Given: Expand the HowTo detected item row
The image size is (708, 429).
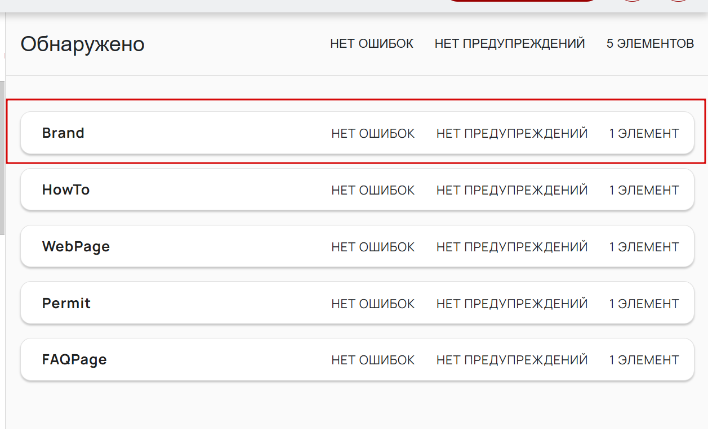Looking at the screenshot, I should pyautogui.click(x=66, y=190).
